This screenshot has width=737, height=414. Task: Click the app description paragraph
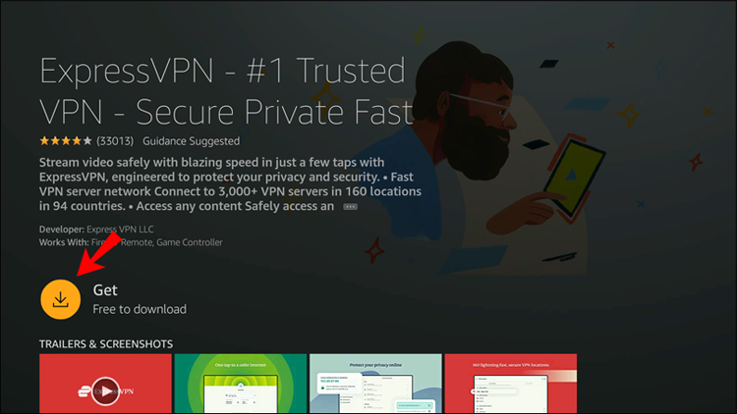[x=230, y=184]
